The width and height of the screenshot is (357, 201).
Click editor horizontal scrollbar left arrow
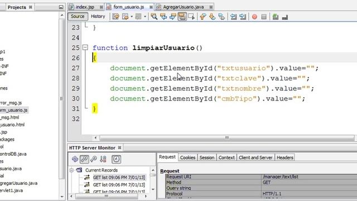tap(95, 138)
